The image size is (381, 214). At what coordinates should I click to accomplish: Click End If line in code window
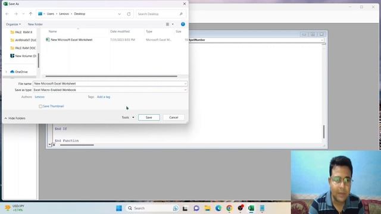[61, 129]
